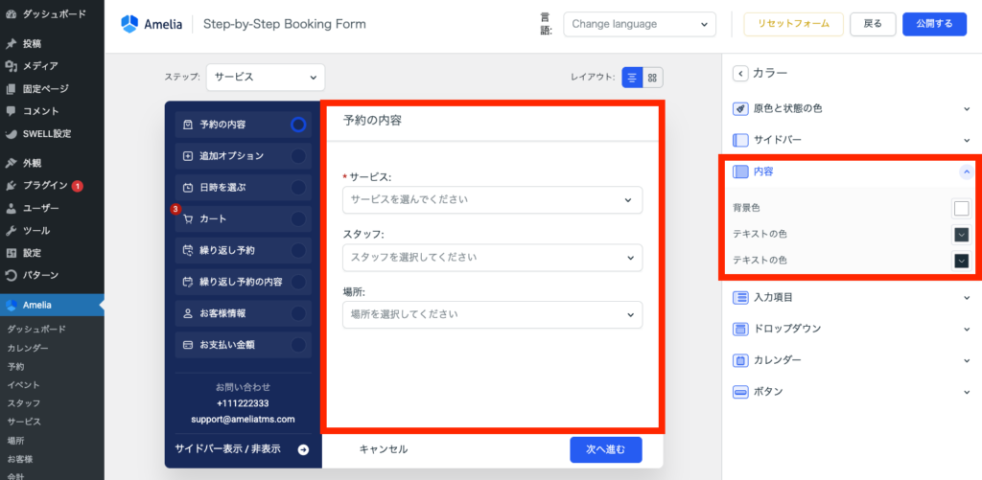Expand the 入力項目 color section
Viewport: 982px width, 480px height.
pos(852,298)
